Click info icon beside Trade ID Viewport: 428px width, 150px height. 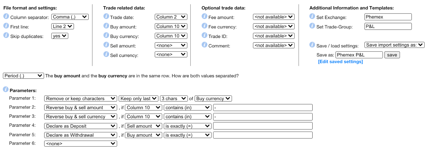[x=204, y=35]
